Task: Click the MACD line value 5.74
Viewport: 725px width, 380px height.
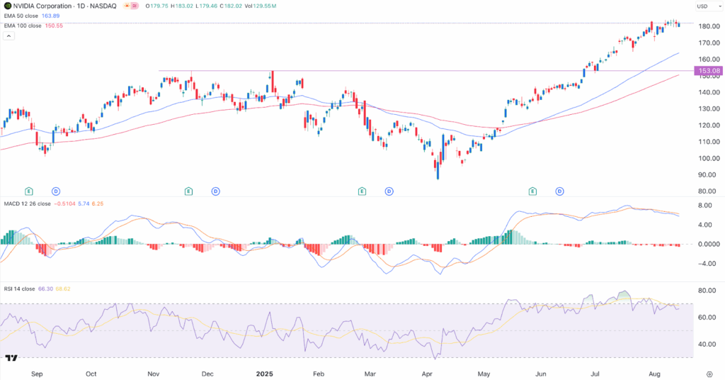Action: click(84, 203)
